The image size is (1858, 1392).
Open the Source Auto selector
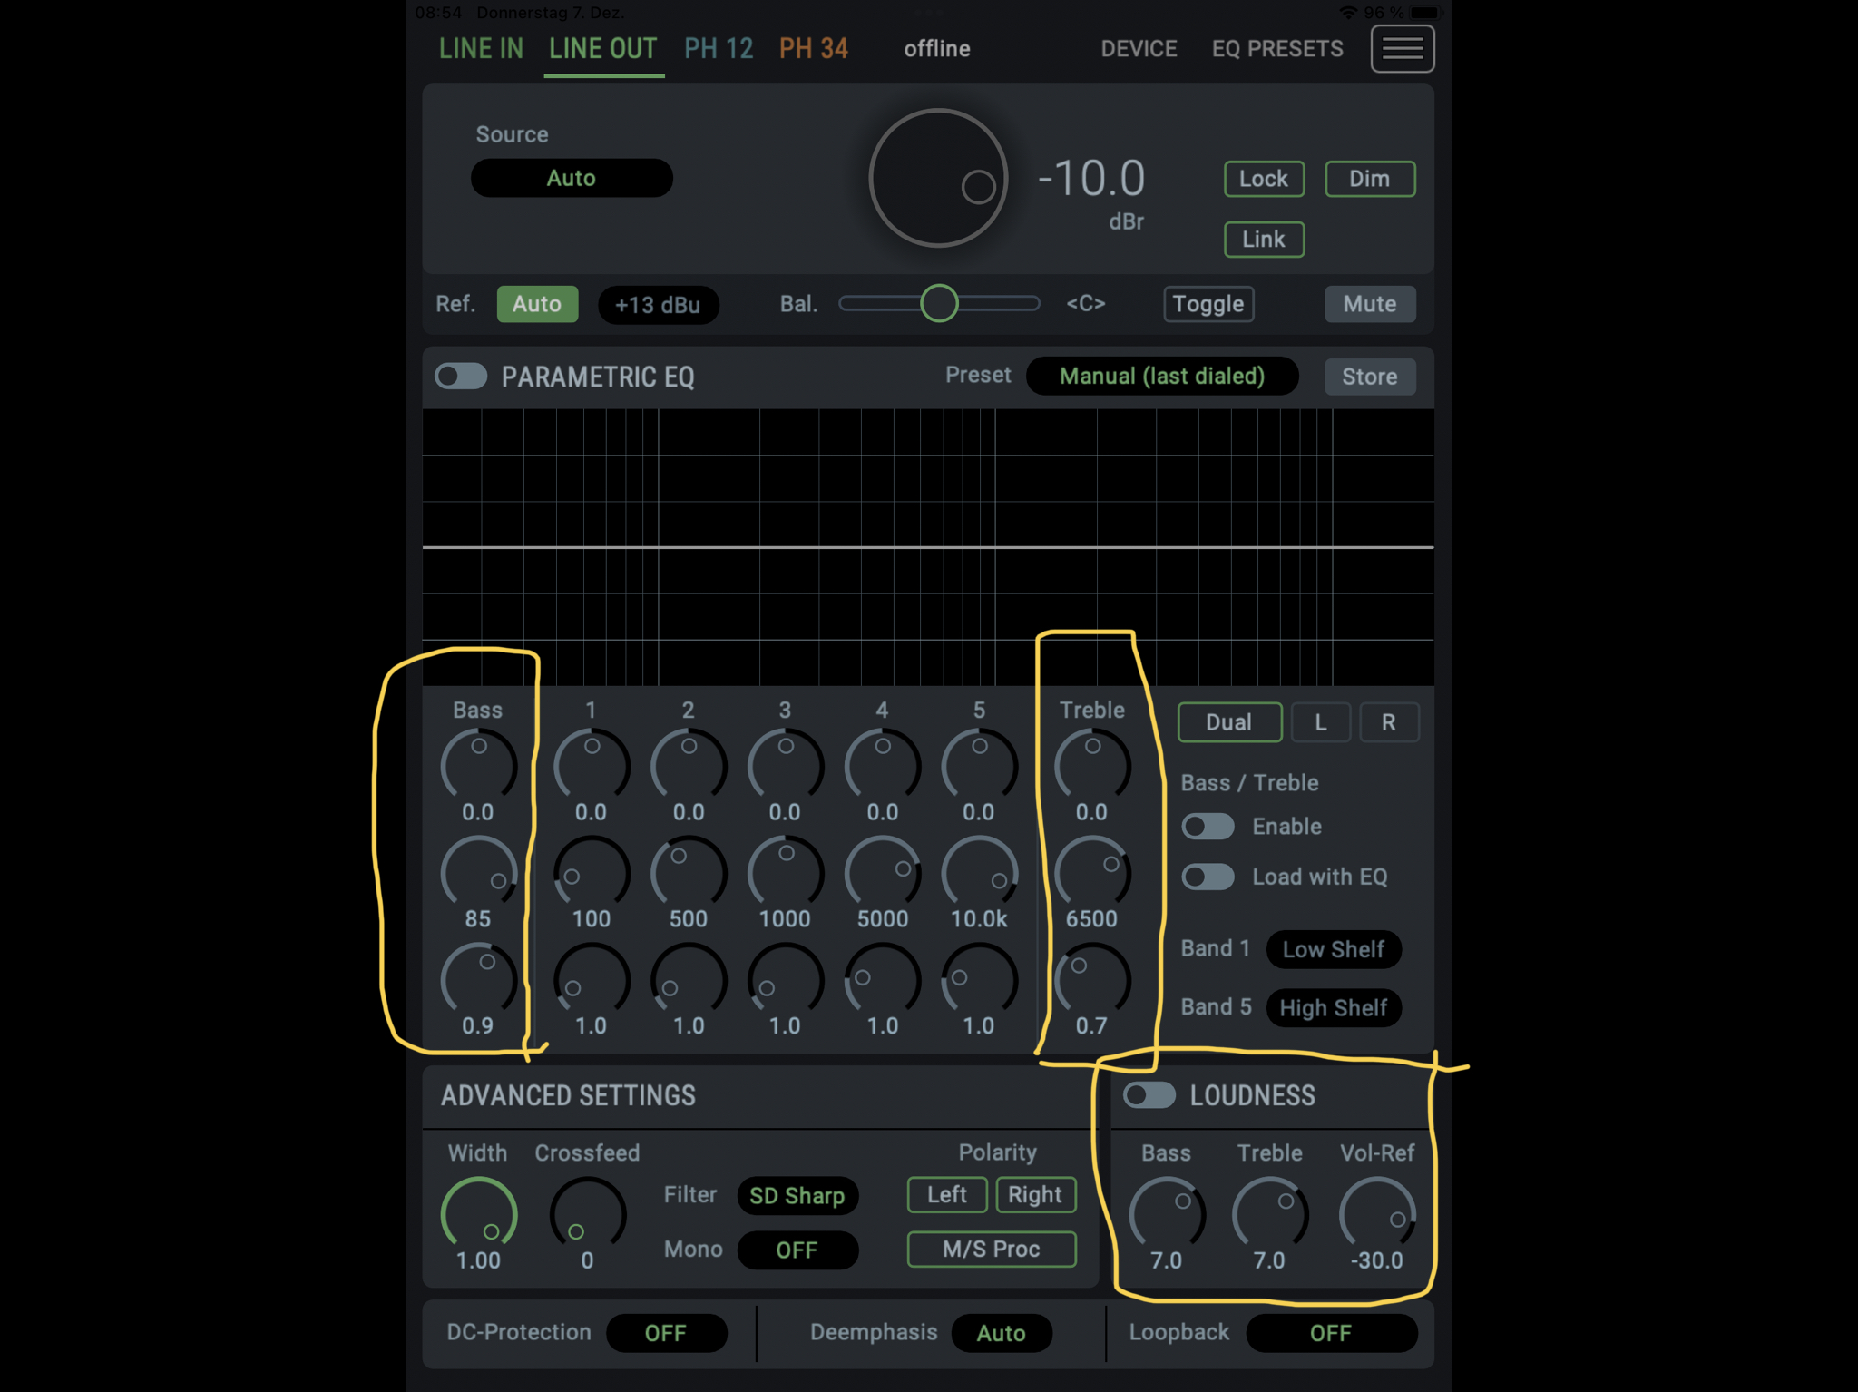(572, 178)
